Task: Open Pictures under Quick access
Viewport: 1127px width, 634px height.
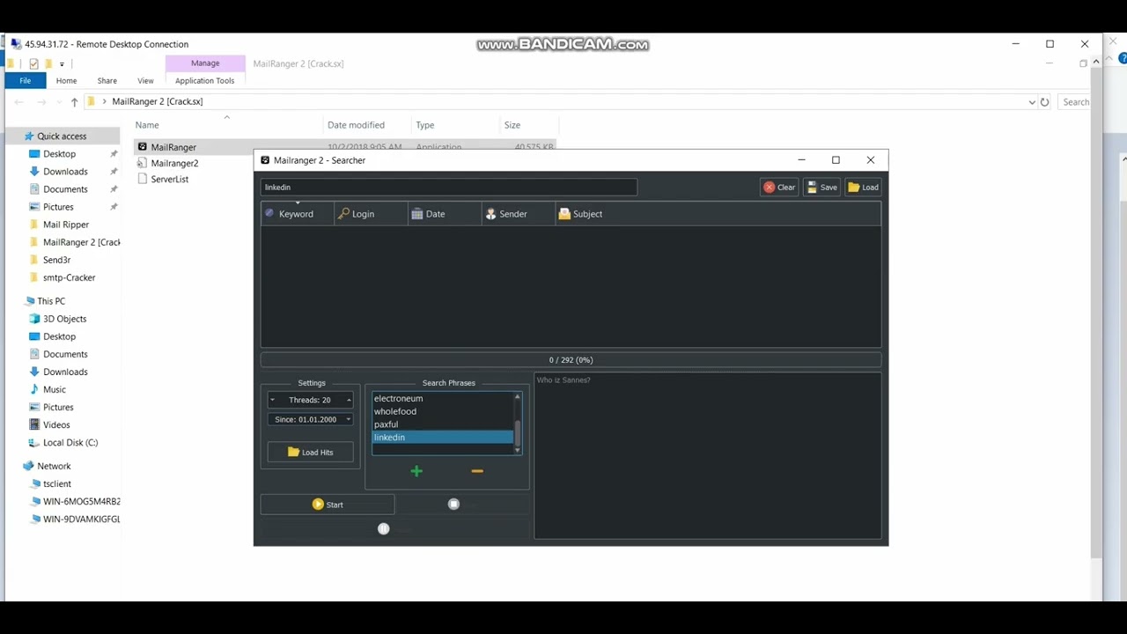Action: (58, 207)
